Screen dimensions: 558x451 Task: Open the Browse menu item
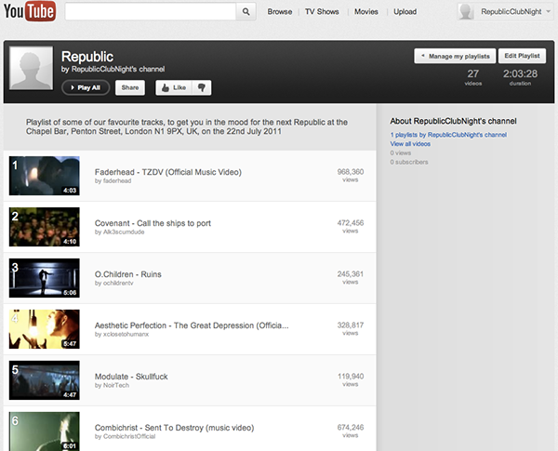pyautogui.click(x=280, y=12)
